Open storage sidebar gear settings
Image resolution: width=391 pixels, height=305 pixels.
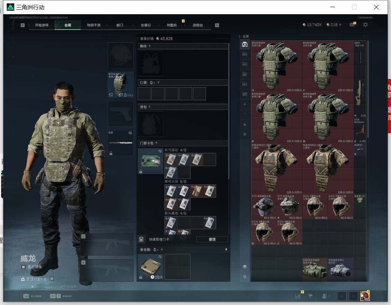tap(245, 134)
